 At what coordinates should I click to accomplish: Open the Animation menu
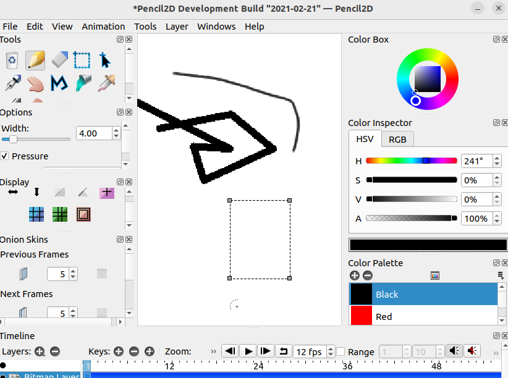103,26
